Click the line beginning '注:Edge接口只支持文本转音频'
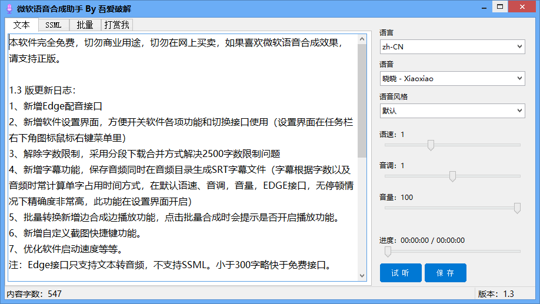This screenshot has height=304, width=540. point(171,265)
